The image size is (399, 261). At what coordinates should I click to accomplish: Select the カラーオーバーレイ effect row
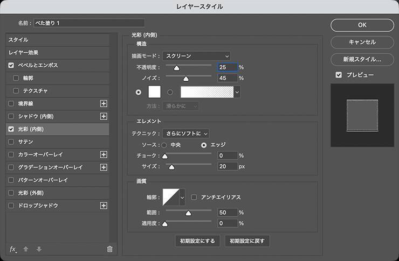click(x=58, y=154)
